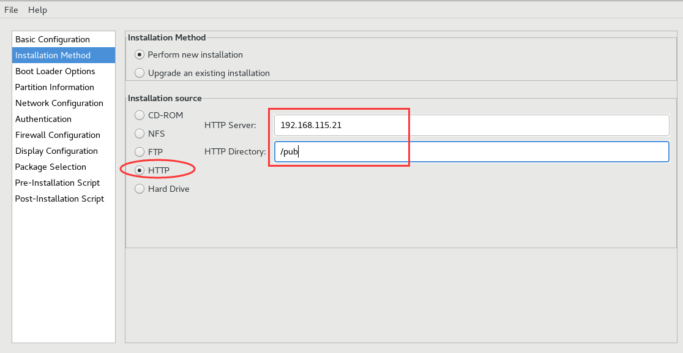The height and width of the screenshot is (353, 683).
Task: Select Basic Configuration in sidebar
Action: tap(64, 39)
